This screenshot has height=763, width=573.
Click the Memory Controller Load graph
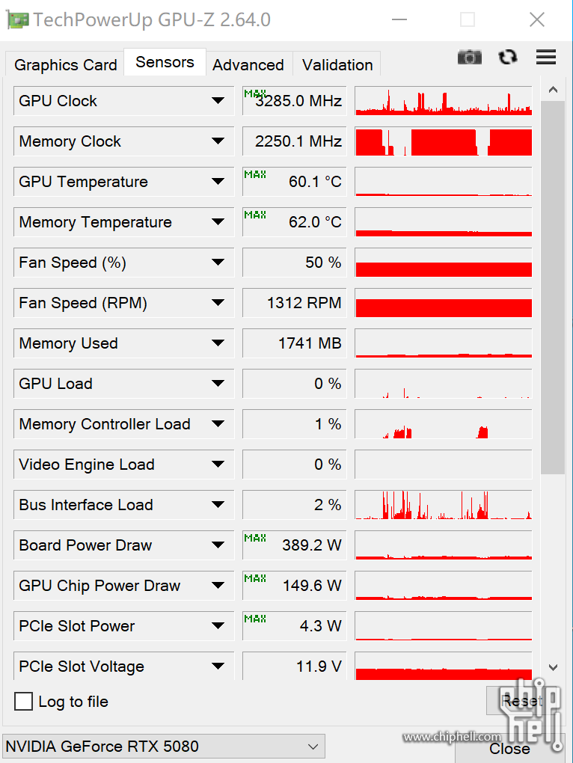[444, 424]
